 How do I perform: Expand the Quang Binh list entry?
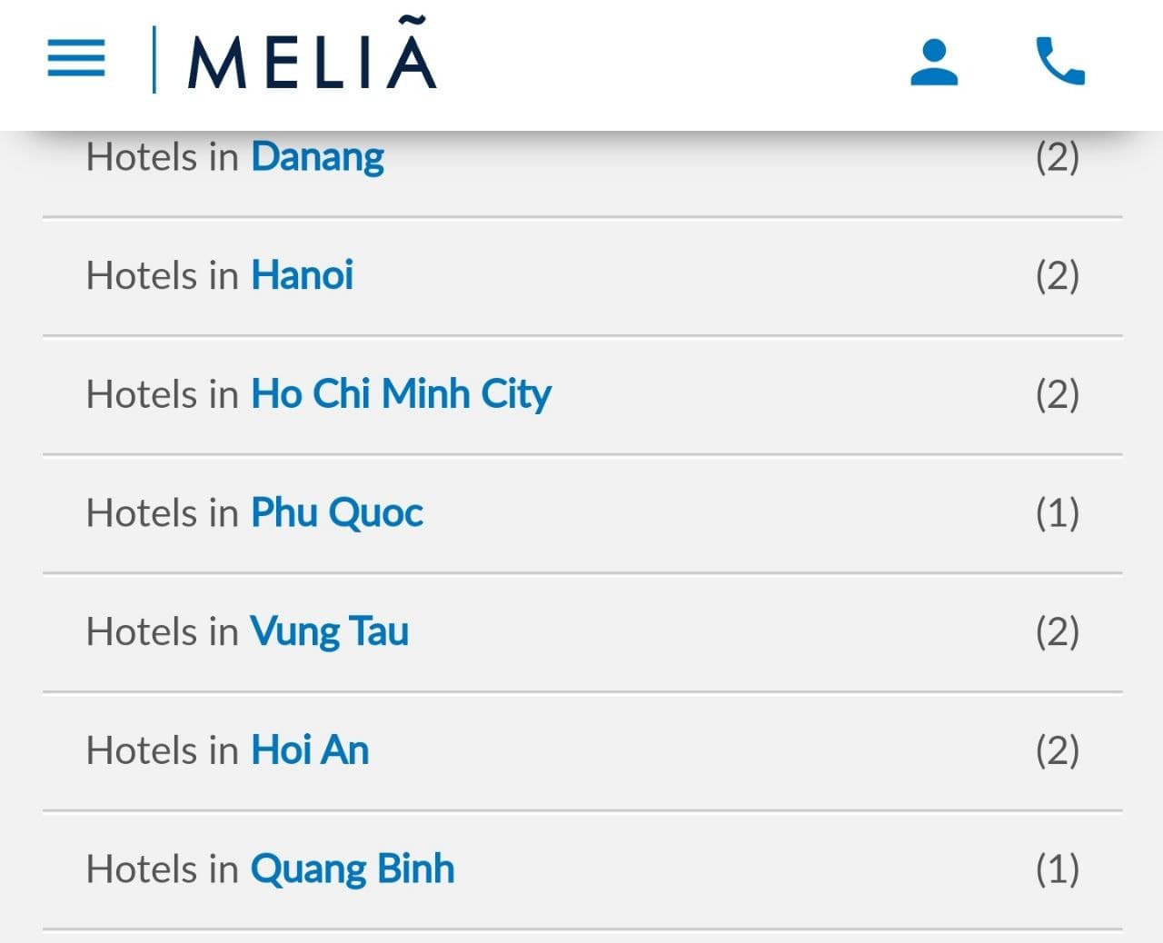pyautogui.click(x=581, y=869)
